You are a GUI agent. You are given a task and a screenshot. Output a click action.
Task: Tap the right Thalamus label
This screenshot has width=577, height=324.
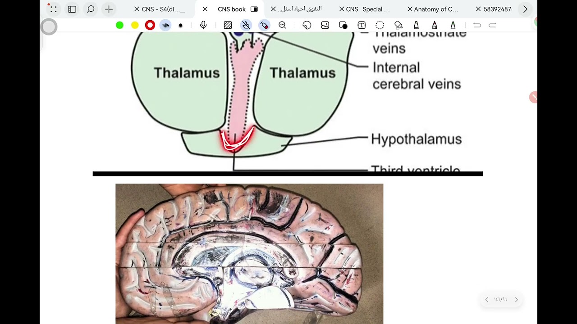(x=302, y=73)
